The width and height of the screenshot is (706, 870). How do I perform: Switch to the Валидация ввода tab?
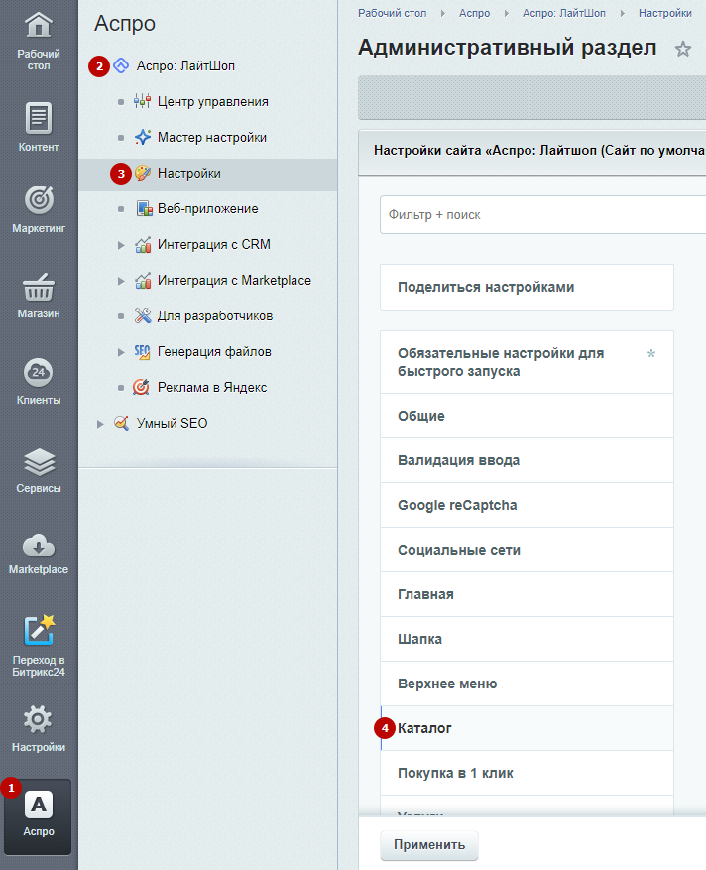(x=527, y=460)
